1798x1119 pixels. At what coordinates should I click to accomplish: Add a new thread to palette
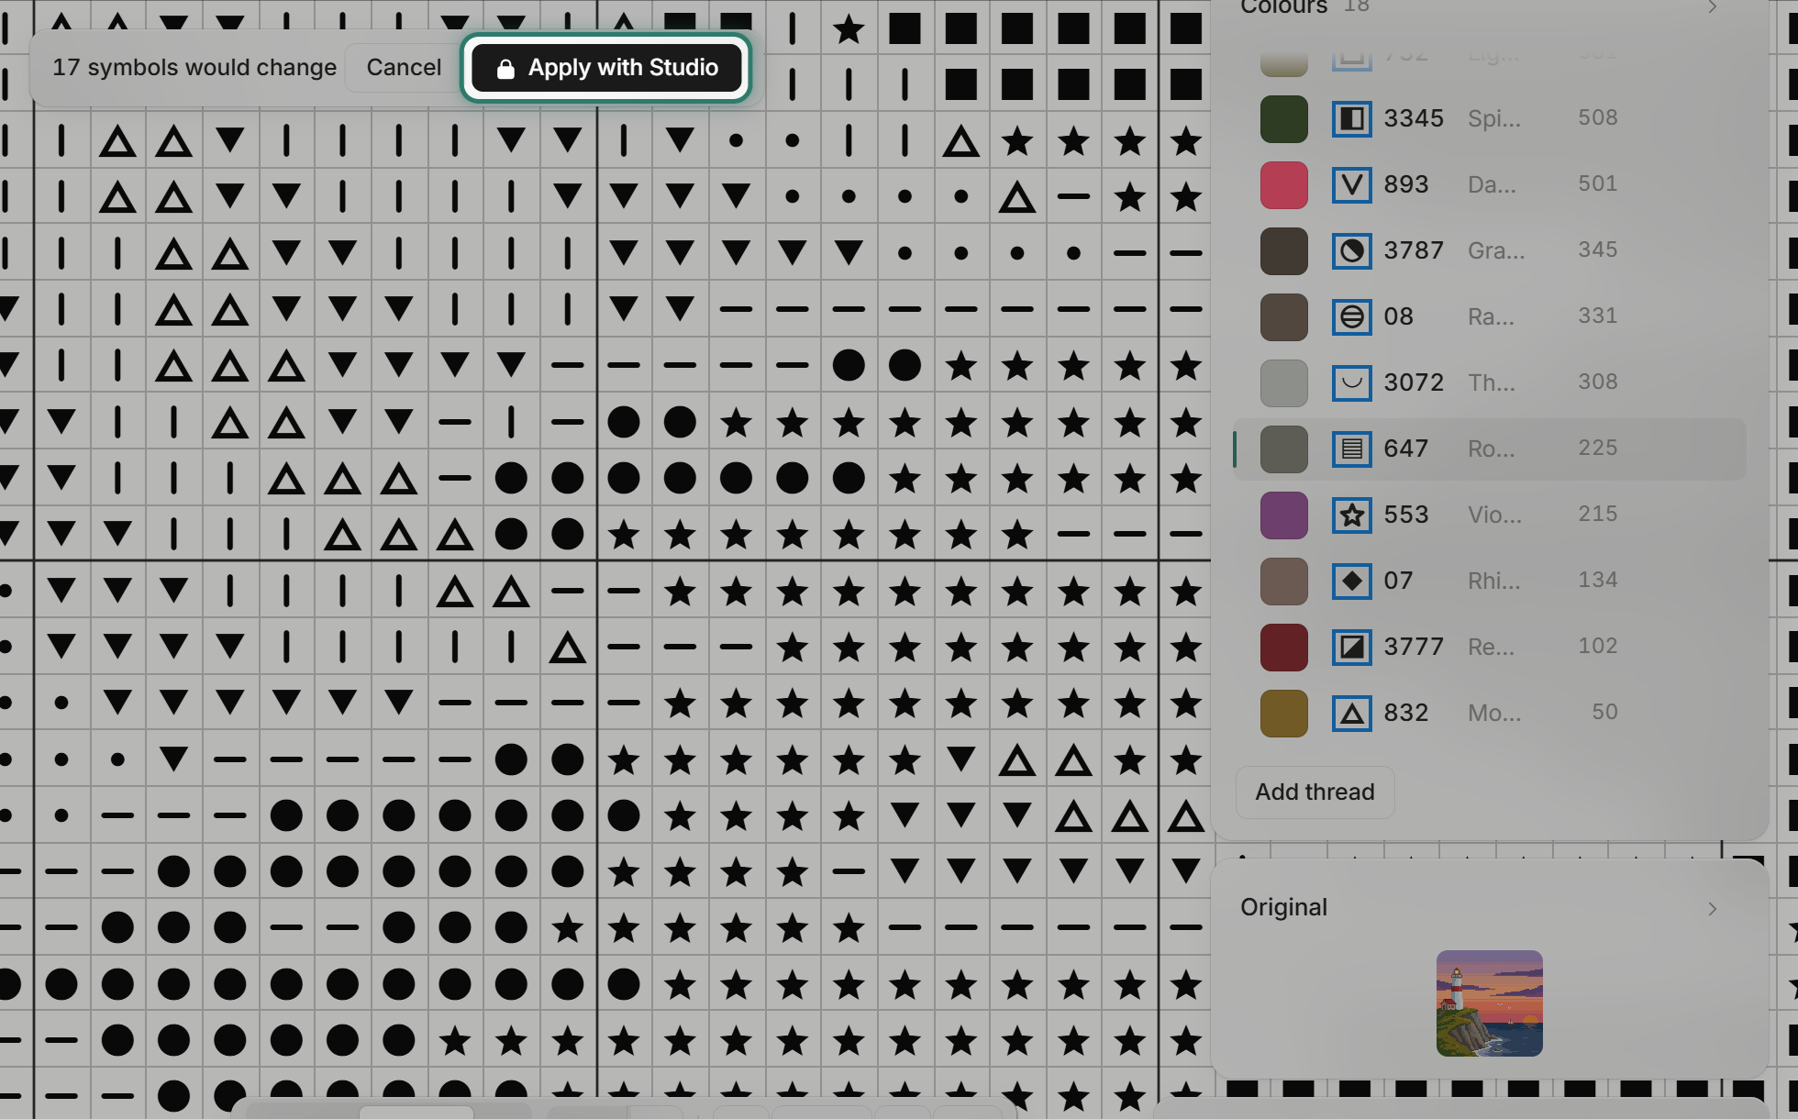[1315, 792]
